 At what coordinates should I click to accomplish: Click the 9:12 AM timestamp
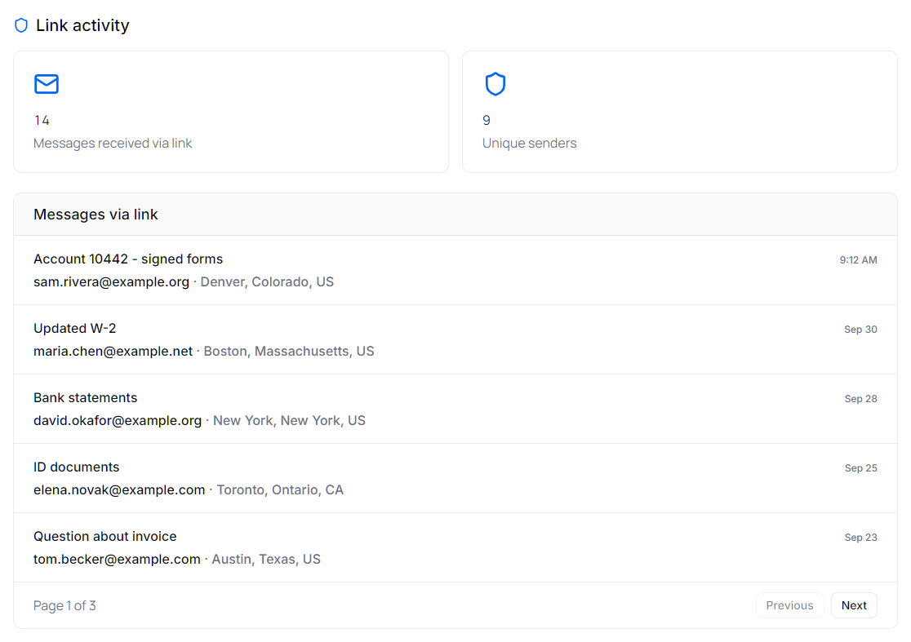[x=858, y=260]
